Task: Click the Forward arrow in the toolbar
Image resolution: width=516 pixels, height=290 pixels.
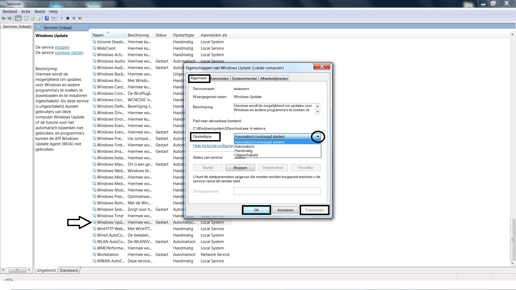Action: pyautogui.click(x=10, y=18)
